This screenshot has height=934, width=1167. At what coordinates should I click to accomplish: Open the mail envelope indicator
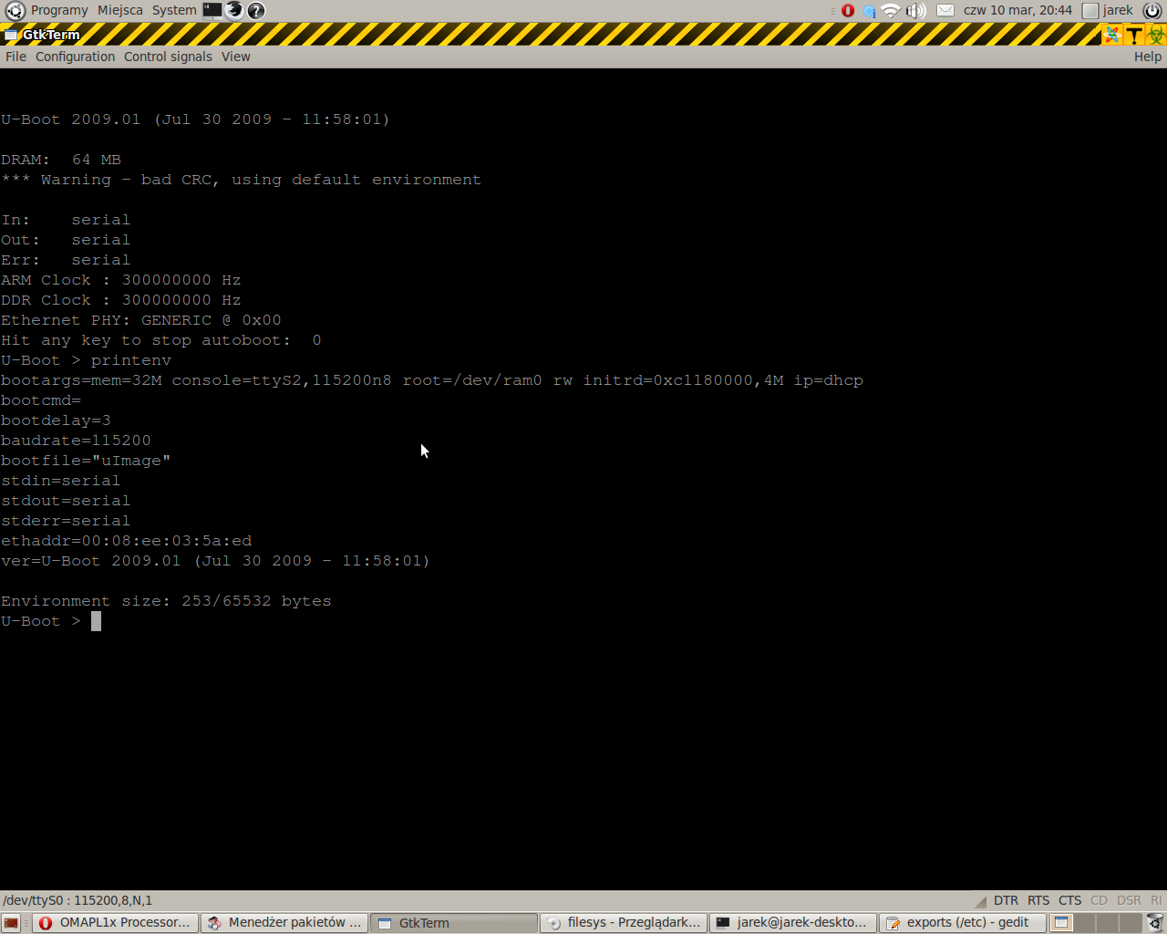pyautogui.click(x=945, y=11)
